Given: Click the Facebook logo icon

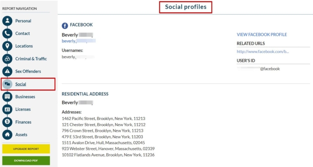Looking at the screenshot, I should [x=65, y=25].
